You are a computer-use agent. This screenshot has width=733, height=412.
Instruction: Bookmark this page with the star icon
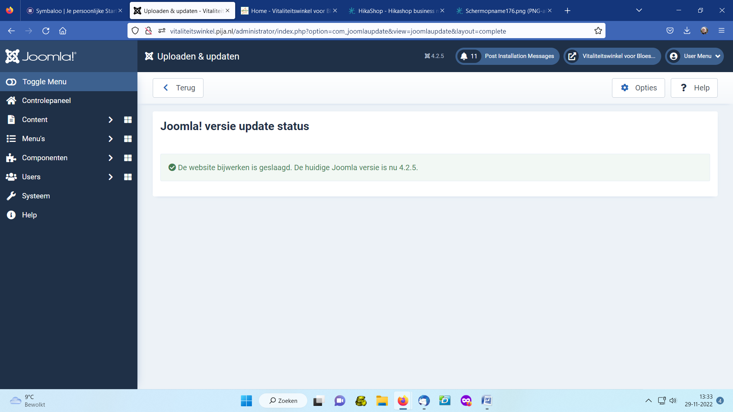point(598,31)
